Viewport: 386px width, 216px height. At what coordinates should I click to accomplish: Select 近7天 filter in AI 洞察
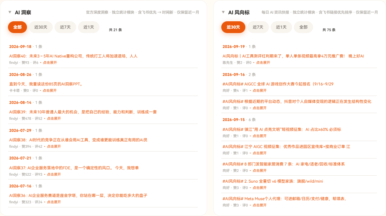pyautogui.click(x=65, y=27)
